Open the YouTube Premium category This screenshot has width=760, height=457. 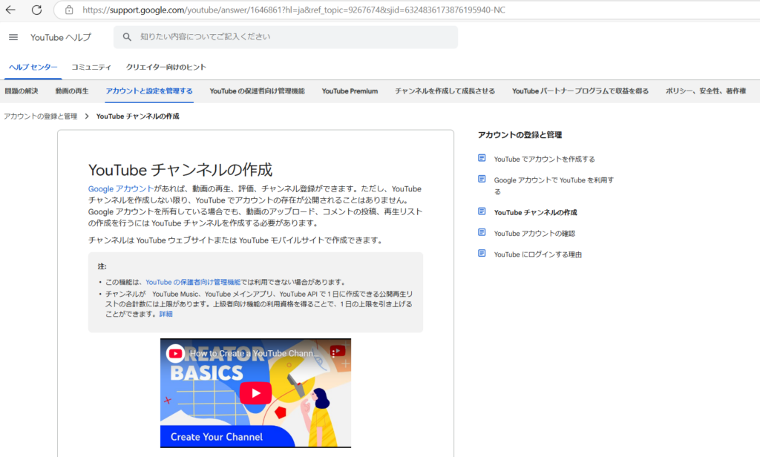point(350,91)
